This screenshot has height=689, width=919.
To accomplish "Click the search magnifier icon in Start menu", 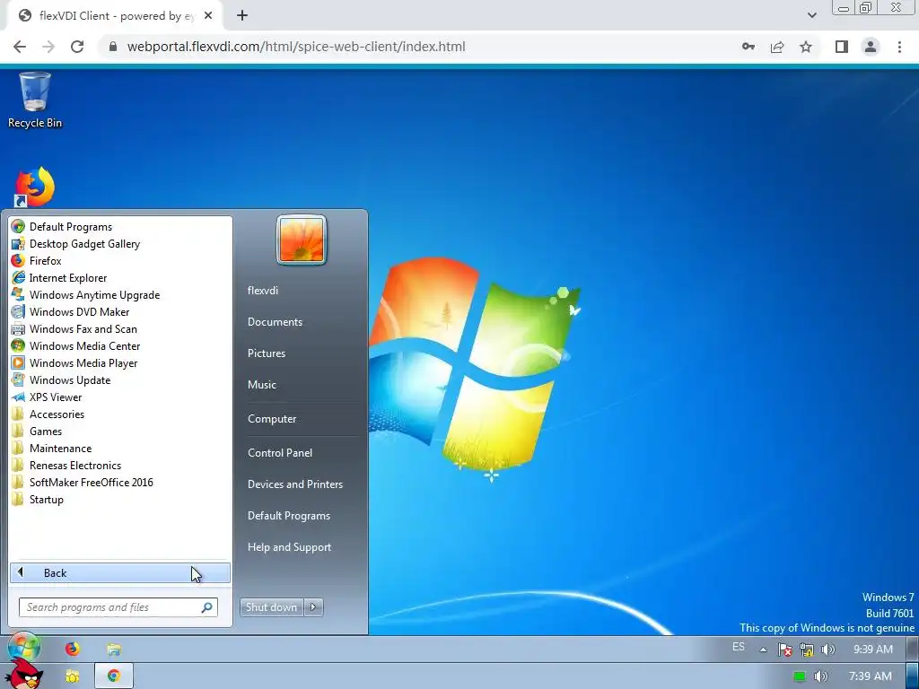I will [x=207, y=607].
